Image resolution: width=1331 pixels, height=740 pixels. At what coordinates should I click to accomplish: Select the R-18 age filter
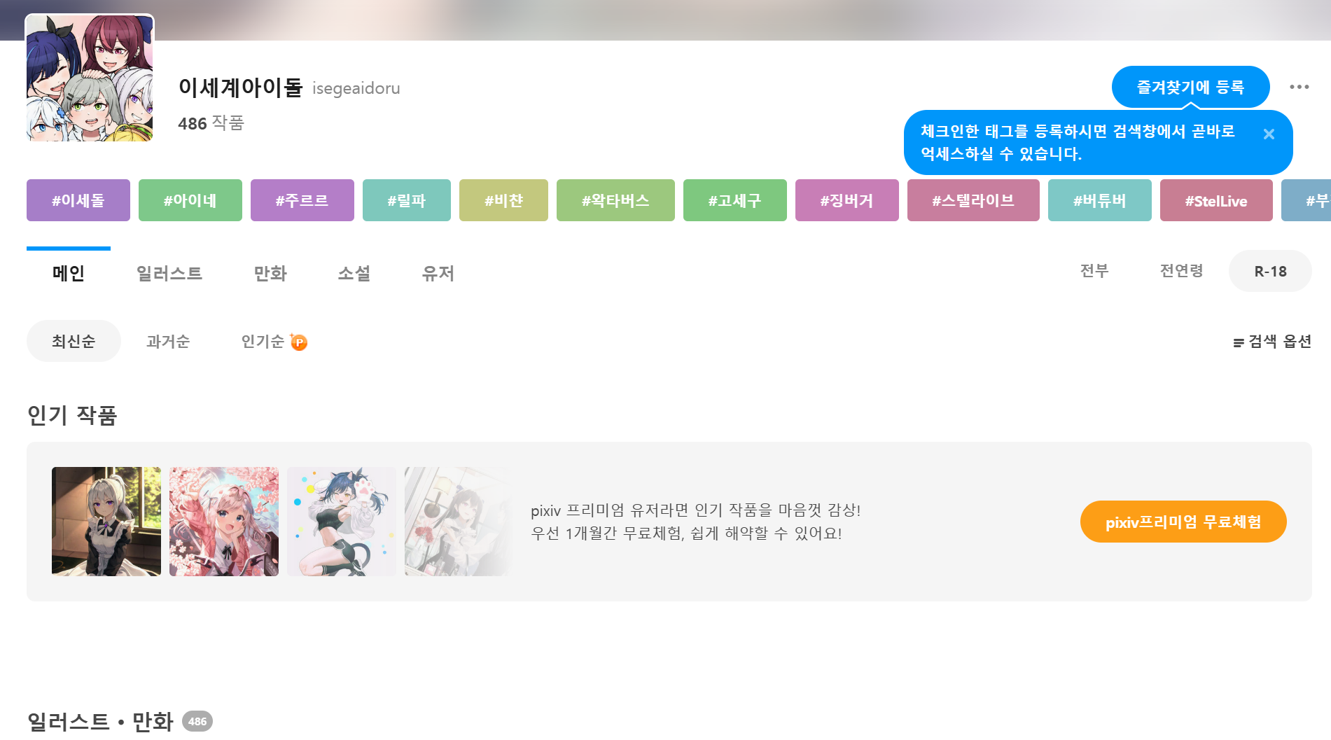(1270, 271)
